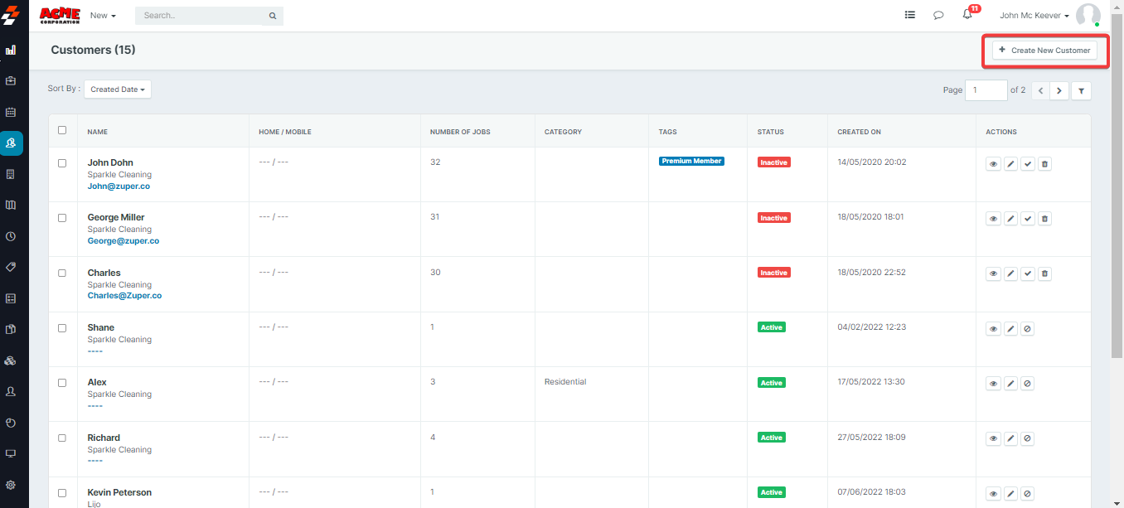Click the edit pencil icon for John Dohn
The image size is (1124, 508).
coord(1010,164)
